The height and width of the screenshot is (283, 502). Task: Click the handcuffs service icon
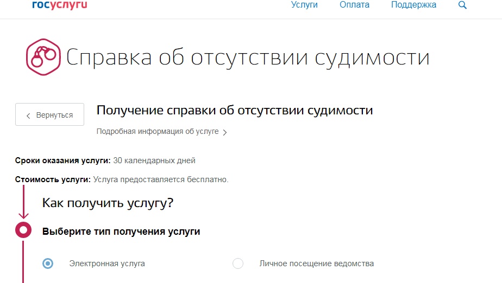[43, 57]
